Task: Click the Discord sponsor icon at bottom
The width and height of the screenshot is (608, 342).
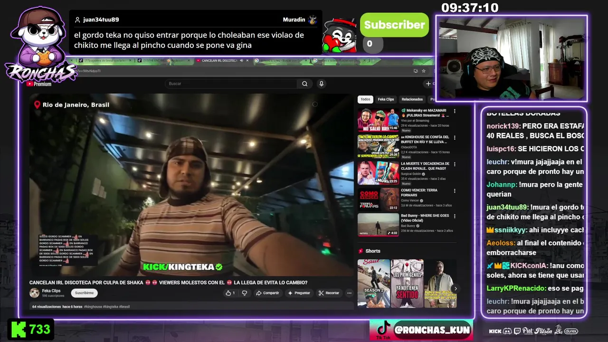Action: tap(507, 331)
